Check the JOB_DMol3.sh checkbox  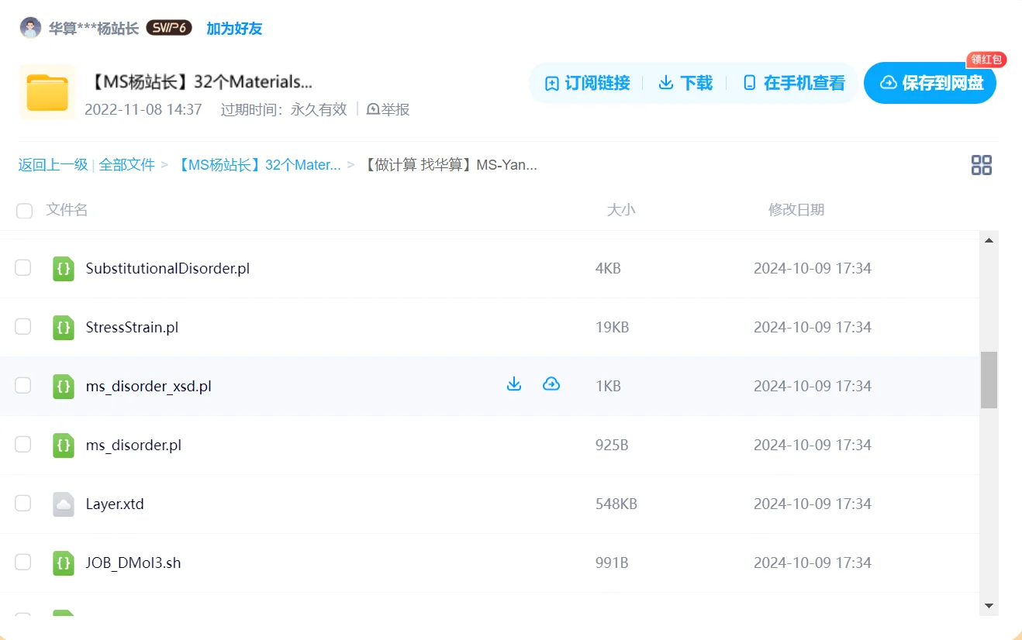point(23,563)
